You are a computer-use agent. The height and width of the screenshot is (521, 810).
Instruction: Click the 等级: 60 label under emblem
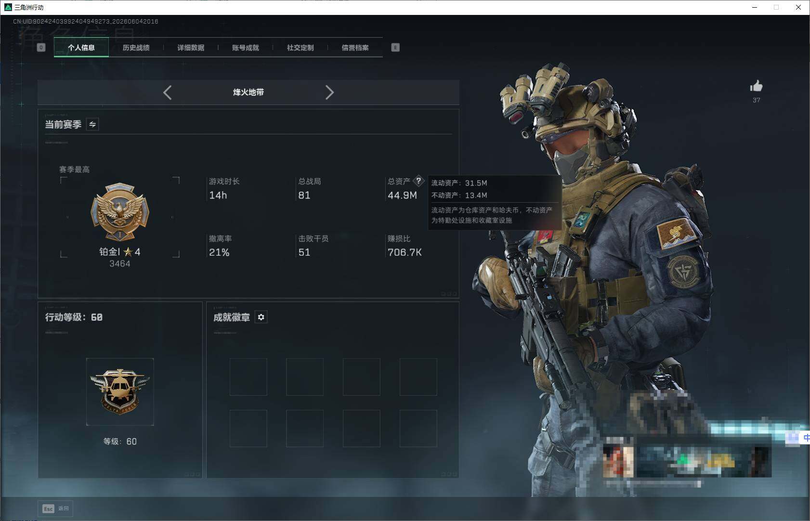click(x=120, y=442)
